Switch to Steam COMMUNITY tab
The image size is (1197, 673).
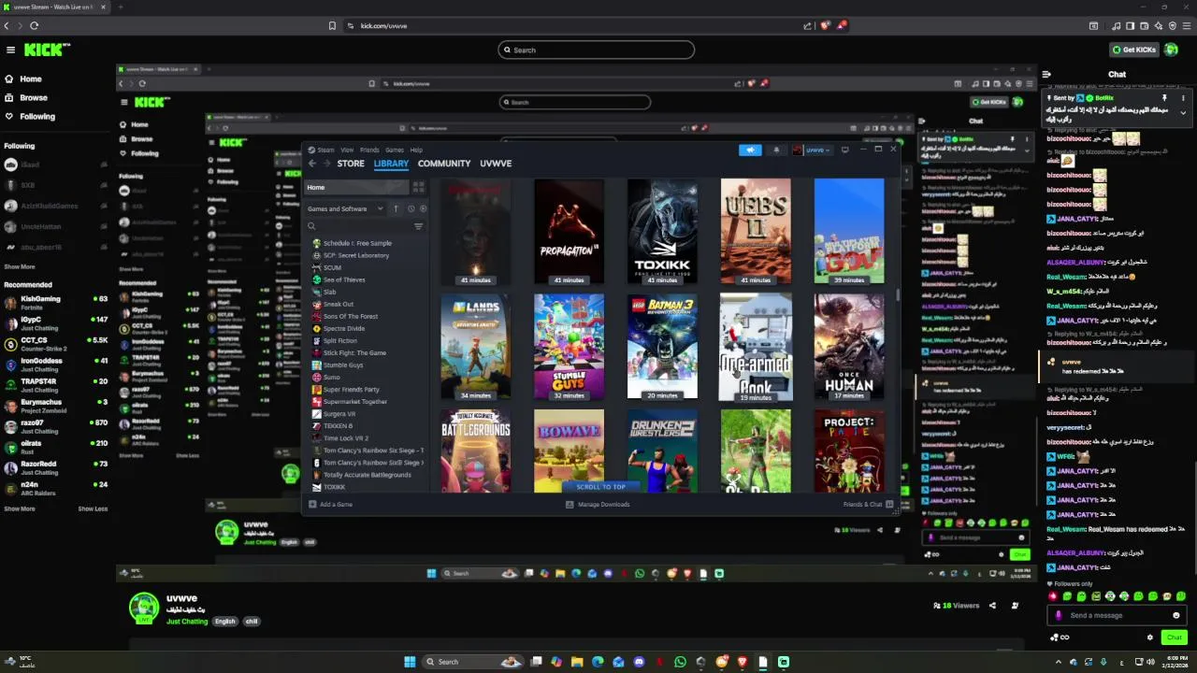pos(444,164)
